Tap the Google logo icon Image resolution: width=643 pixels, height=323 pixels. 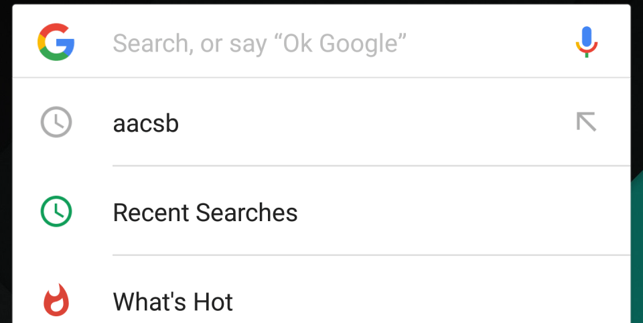click(56, 42)
